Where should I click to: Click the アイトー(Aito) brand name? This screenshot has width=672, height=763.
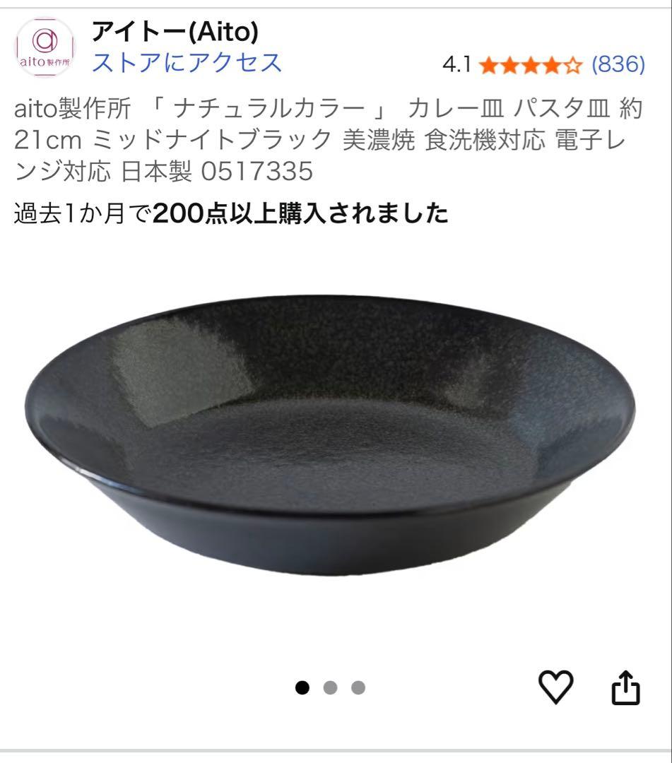point(175,32)
